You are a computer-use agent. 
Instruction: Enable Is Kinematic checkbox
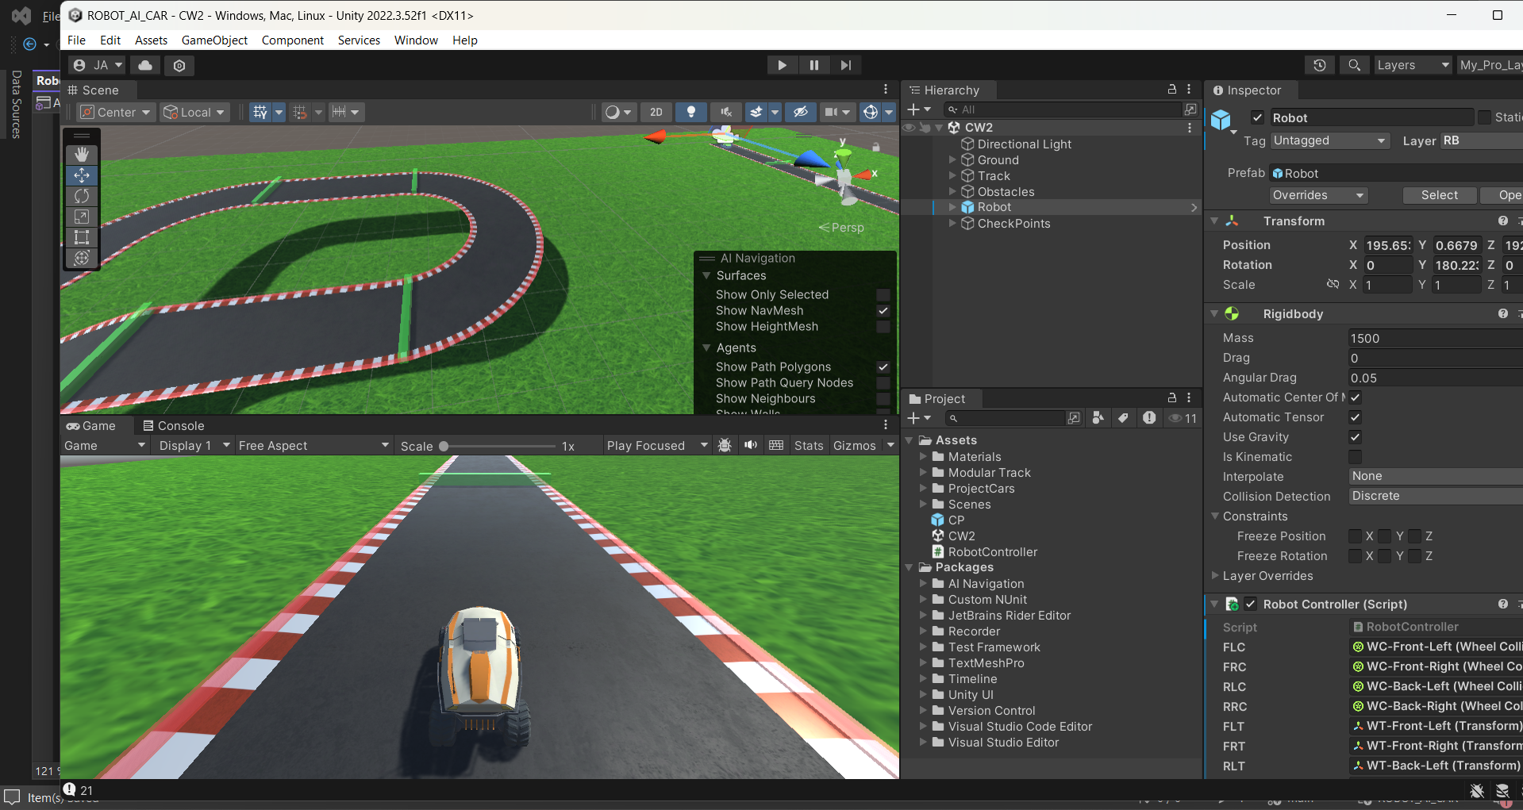tap(1355, 457)
